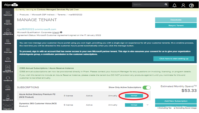Click the 5 license cell

click(x=68, y=105)
